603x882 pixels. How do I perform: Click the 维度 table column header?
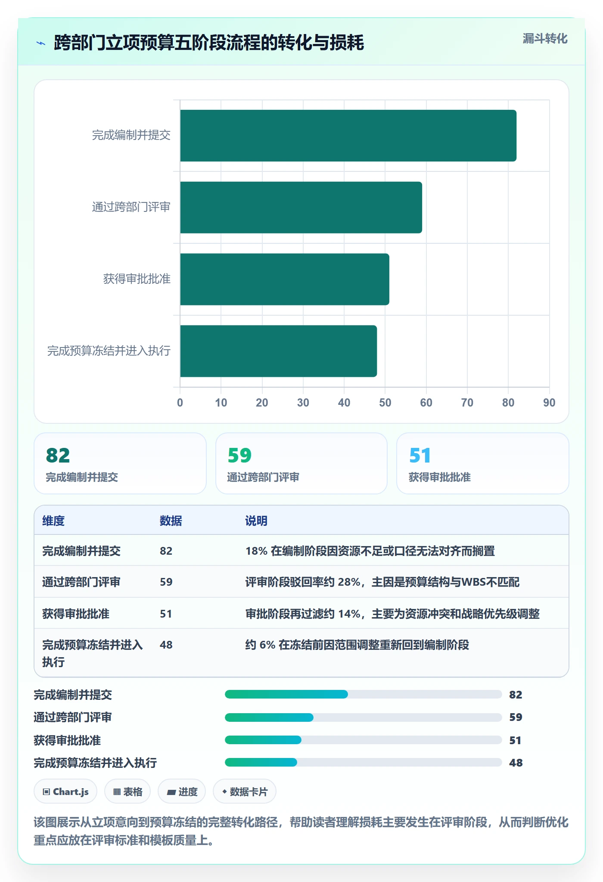coord(53,521)
